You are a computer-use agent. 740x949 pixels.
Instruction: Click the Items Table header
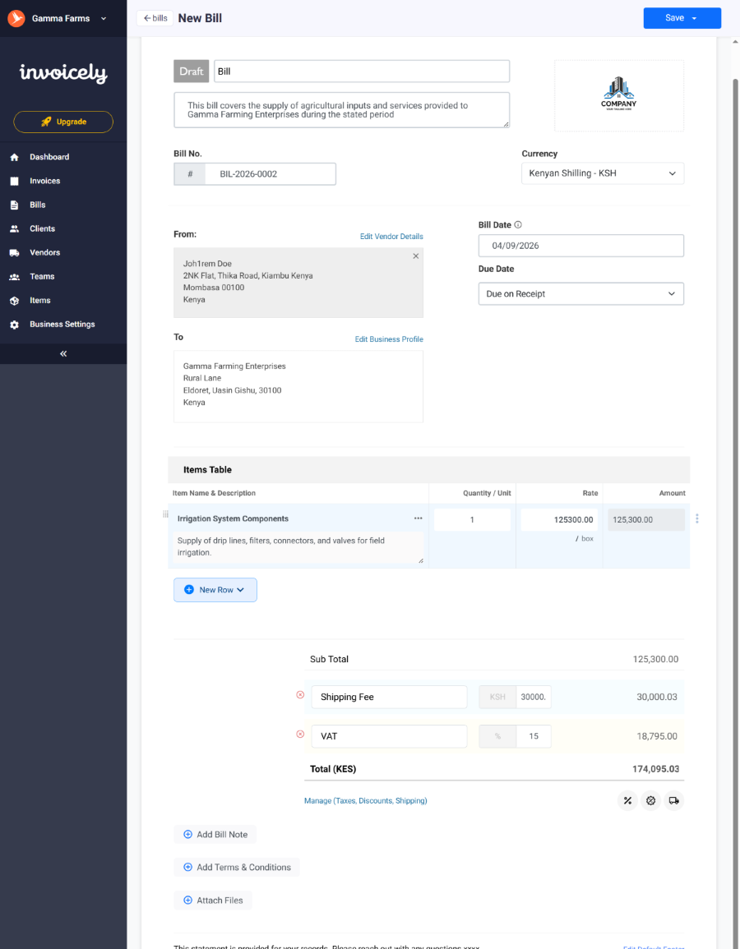tap(428, 470)
